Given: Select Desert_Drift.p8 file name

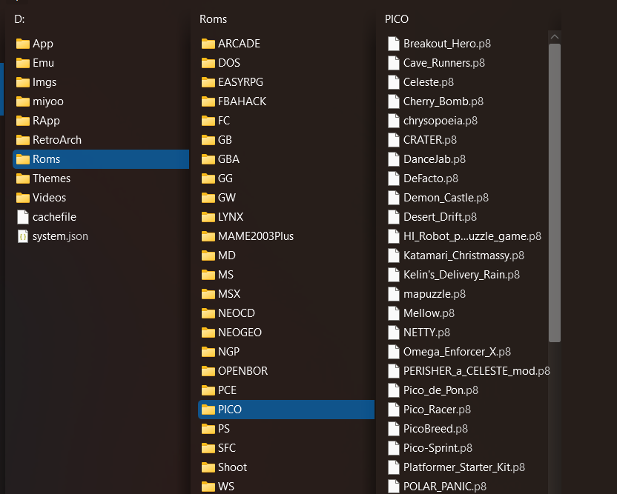Looking at the screenshot, I should click(x=440, y=217).
